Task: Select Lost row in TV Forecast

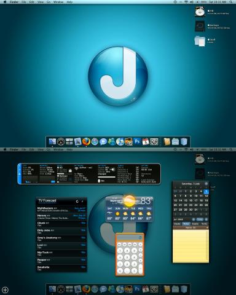Action: click(x=61, y=246)
